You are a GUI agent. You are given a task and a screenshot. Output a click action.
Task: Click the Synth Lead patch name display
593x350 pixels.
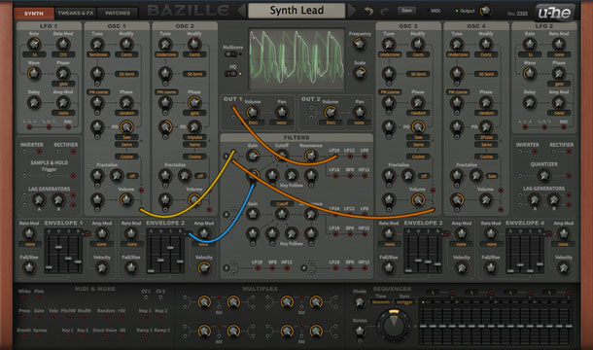coord(296,11)
